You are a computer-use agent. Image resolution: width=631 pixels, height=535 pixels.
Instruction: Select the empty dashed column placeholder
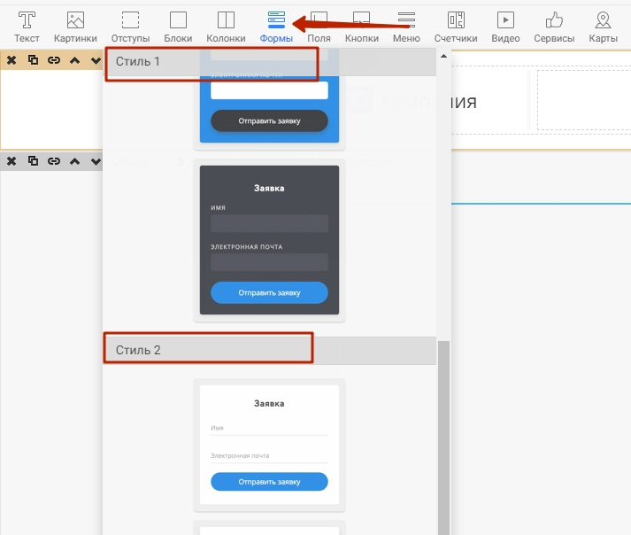[584, 100]
